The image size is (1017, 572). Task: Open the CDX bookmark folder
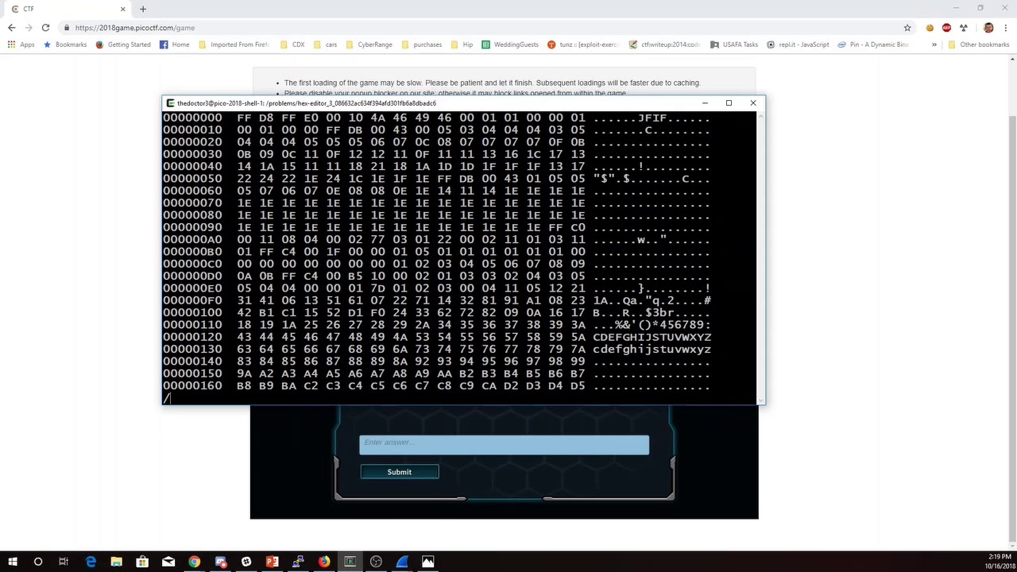click(x=292, y=44)
